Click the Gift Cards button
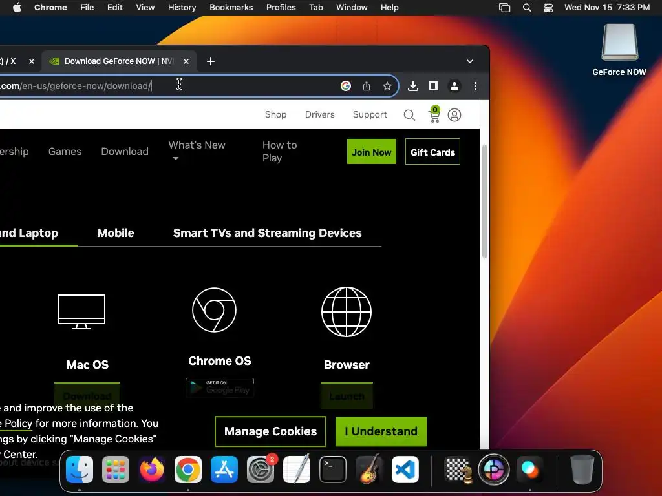 tap(432, 152)
